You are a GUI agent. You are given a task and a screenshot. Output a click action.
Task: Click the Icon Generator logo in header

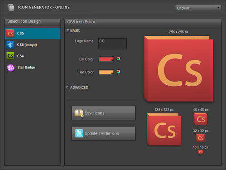[x=11, y=7]
